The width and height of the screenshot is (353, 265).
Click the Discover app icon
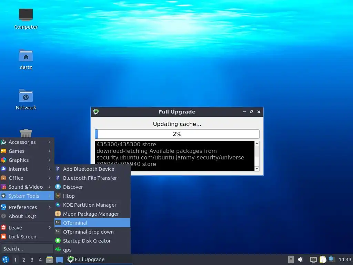click(58, 187)
